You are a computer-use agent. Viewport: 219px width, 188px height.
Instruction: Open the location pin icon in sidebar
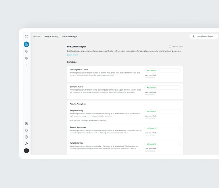coord(26,51)
